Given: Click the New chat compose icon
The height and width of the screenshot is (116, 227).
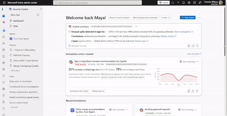Looking at the screenshot, I should (38, 15).
